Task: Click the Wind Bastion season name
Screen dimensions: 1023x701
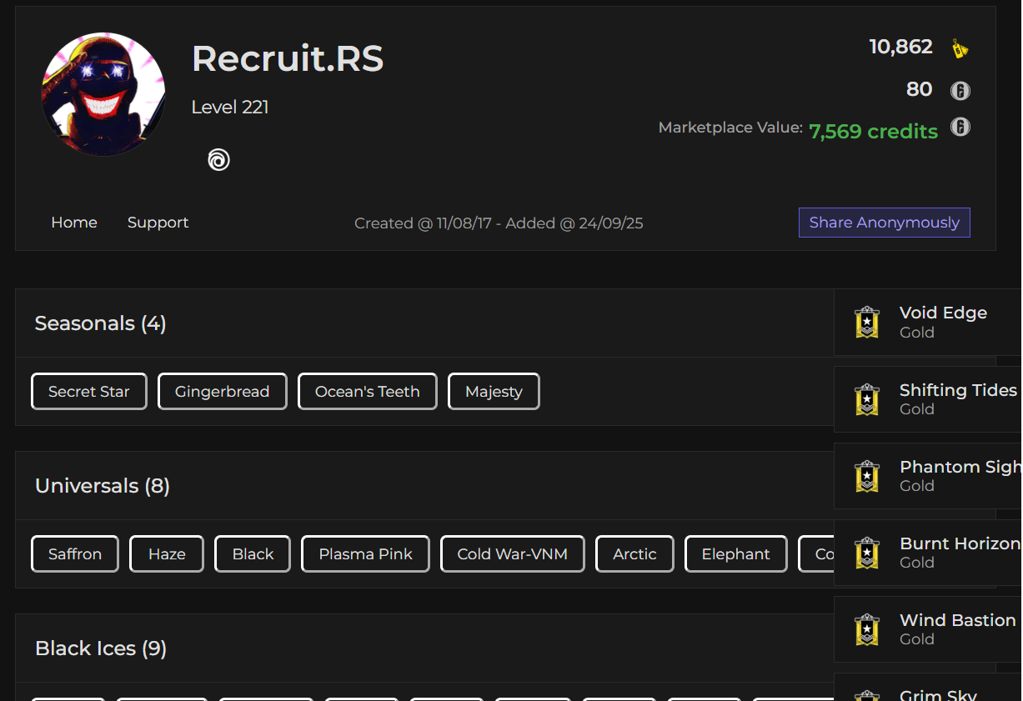Action: click(x=957, y=620)
